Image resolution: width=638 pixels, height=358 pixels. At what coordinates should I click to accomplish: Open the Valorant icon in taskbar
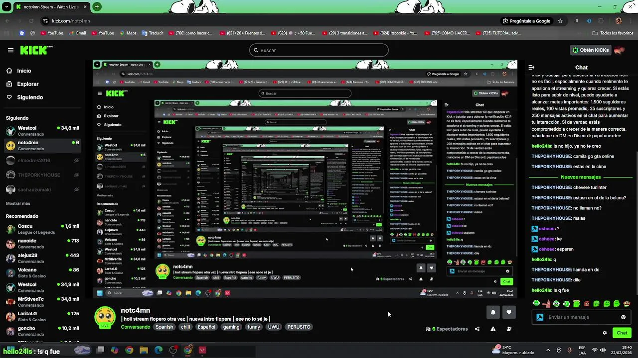click(202, 350)
